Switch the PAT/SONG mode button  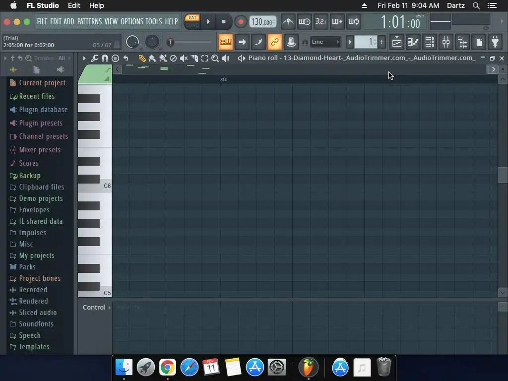[x=192, y=21]
